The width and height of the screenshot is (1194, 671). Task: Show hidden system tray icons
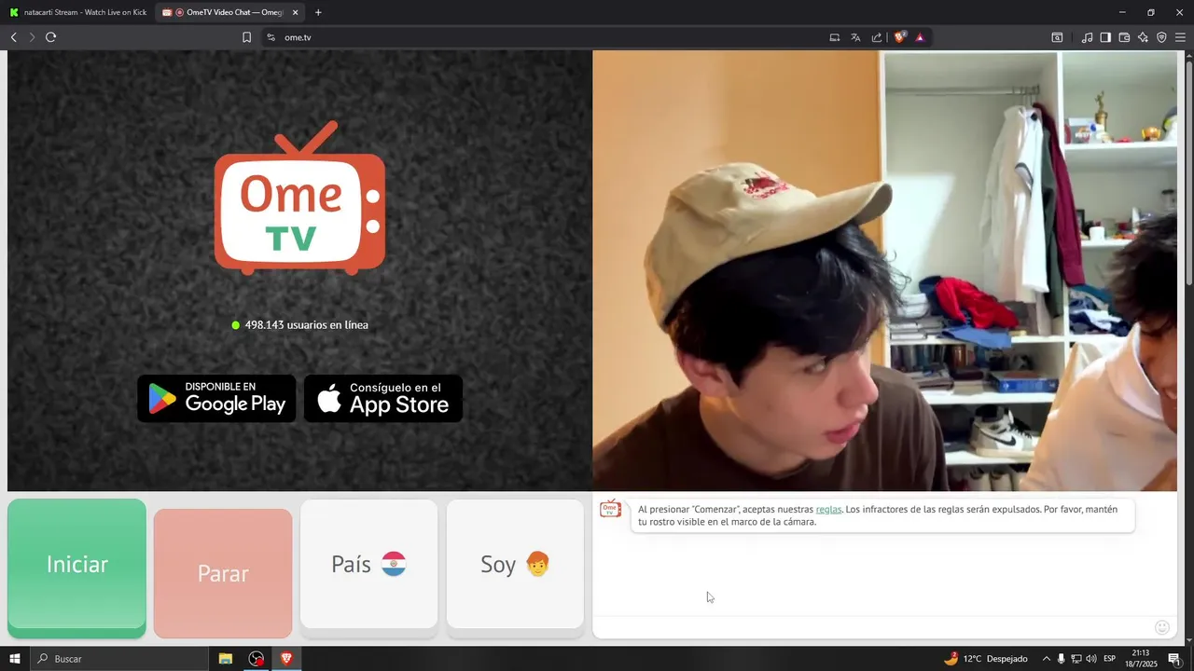click(x=1046, y=659)
